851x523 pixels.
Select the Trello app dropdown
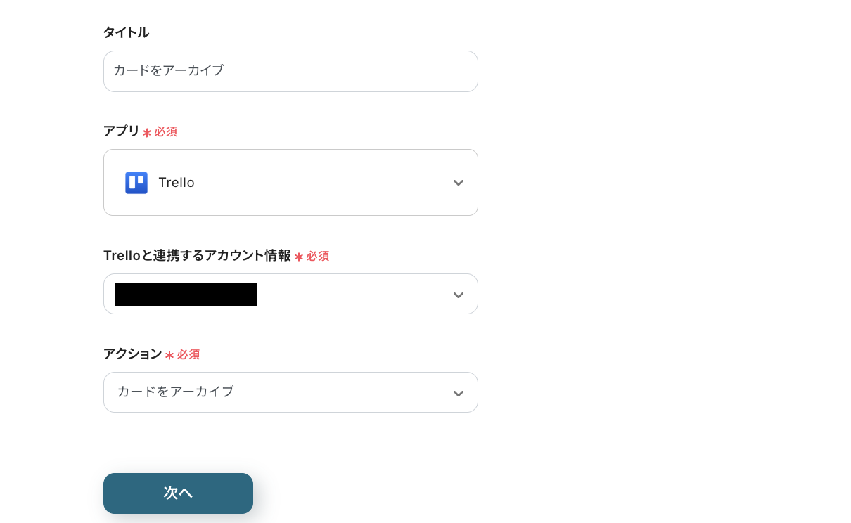[290, 183]
